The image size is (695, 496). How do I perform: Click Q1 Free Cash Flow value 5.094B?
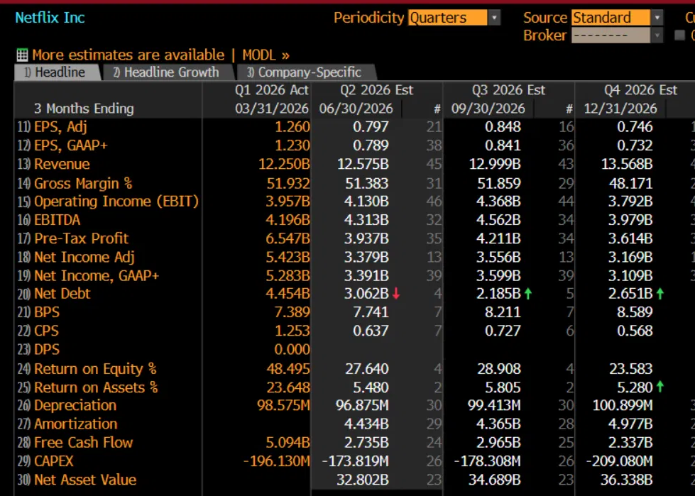[288, 442]
